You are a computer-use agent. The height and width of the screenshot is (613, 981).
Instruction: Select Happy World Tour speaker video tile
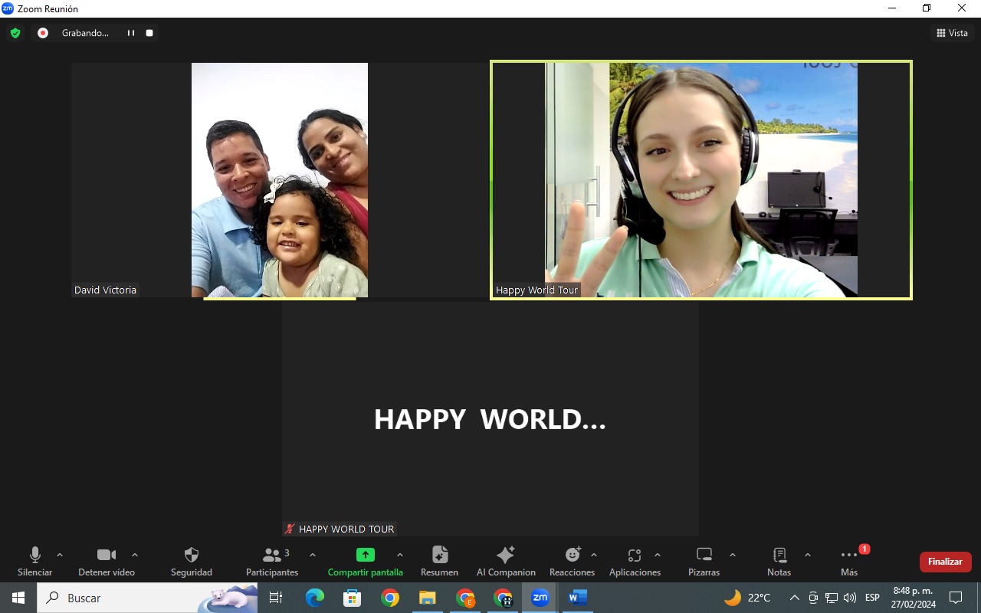701,180
